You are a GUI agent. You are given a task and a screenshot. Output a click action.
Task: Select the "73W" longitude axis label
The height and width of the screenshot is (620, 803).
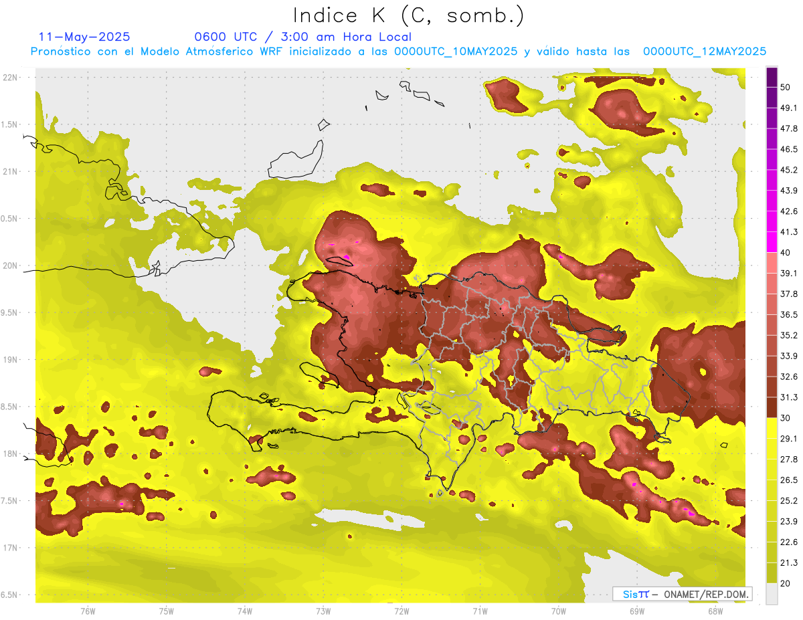tap(323, 611)
